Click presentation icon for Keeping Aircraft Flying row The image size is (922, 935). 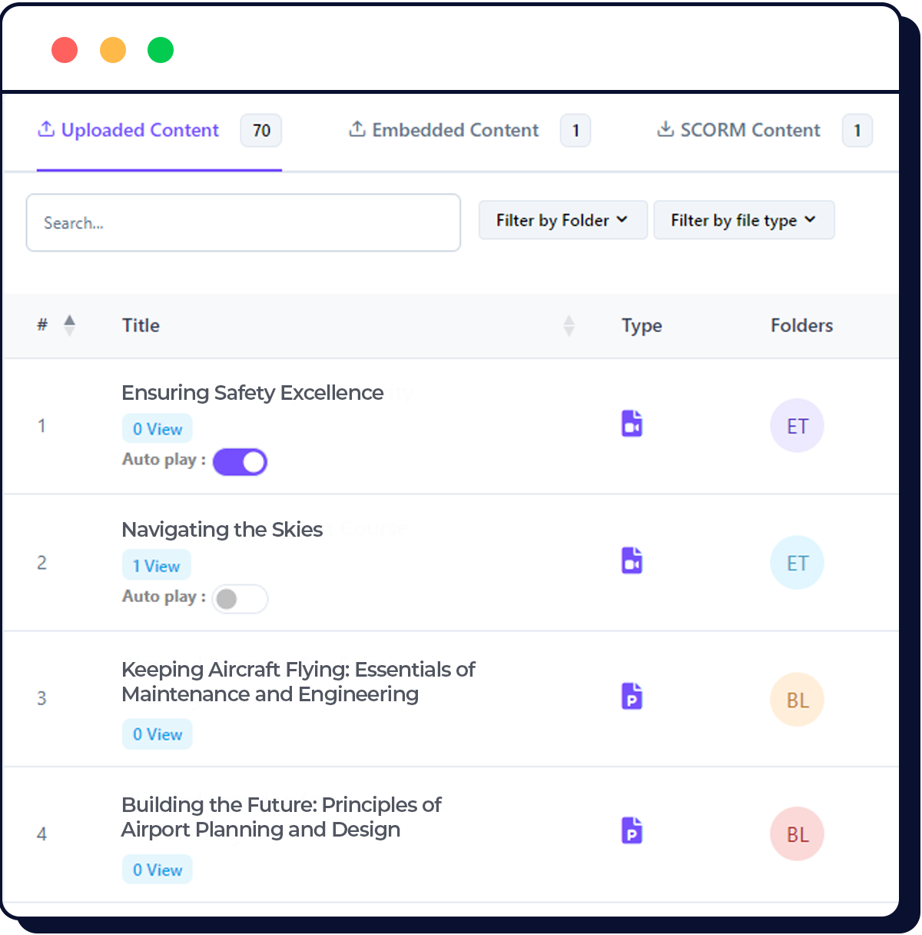[632, 696]
